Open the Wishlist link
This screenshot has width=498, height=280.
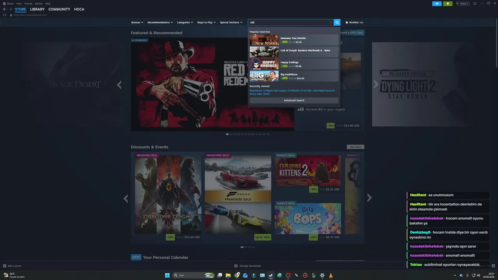point(354,23)
